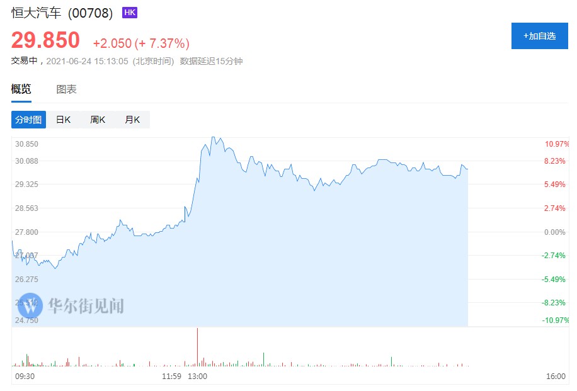
Task: Click the +2.050 (+7.37%) change value
Action: (141, 43)
